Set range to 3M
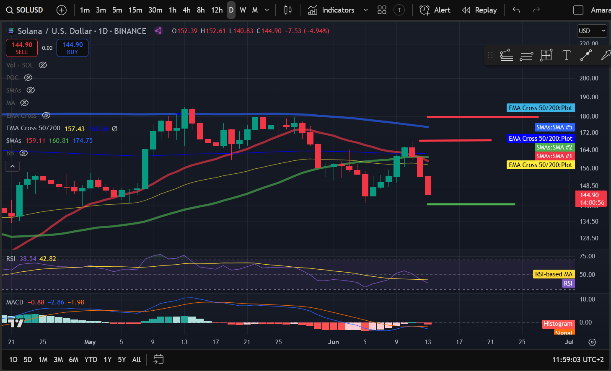Image resolution: width=611 pixels, height=371 pixels. [x=58, y=360]
